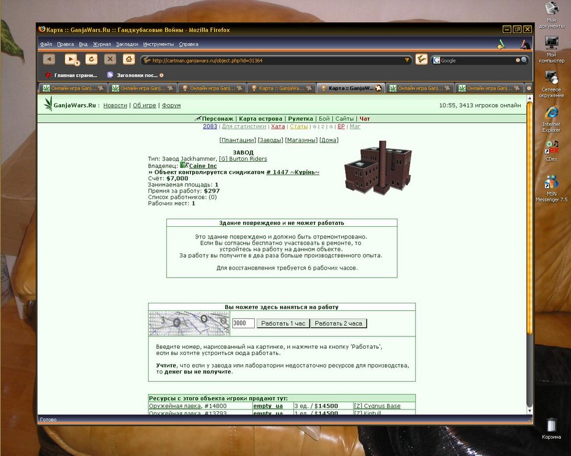
Task: Open the [Плантации] list
Action: (x=238, y=140)
